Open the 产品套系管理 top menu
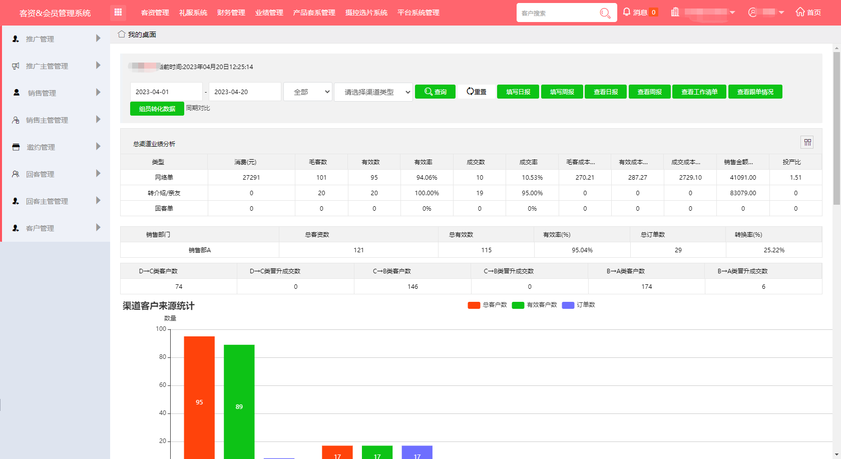 [x=314, y=13]
